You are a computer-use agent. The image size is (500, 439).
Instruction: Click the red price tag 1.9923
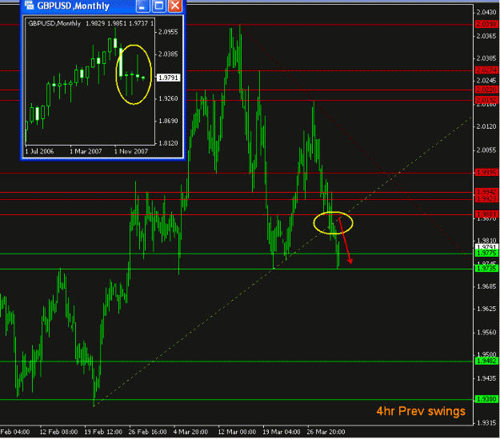pyautogui.click(x=486, y=199)
